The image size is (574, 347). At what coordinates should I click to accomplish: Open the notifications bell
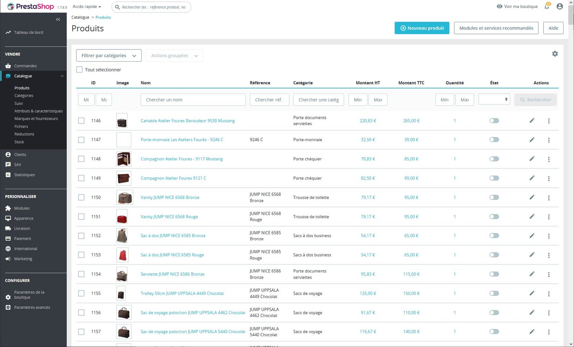click(547, 6)
